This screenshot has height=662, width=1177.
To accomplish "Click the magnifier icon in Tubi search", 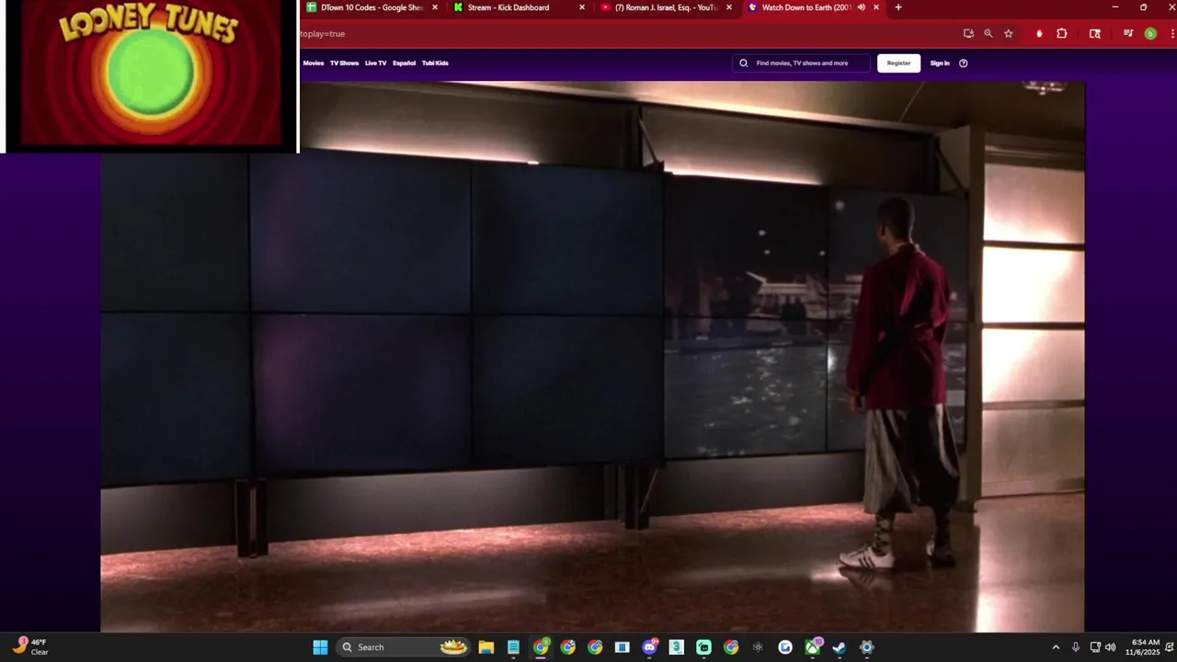I will 744,63.
